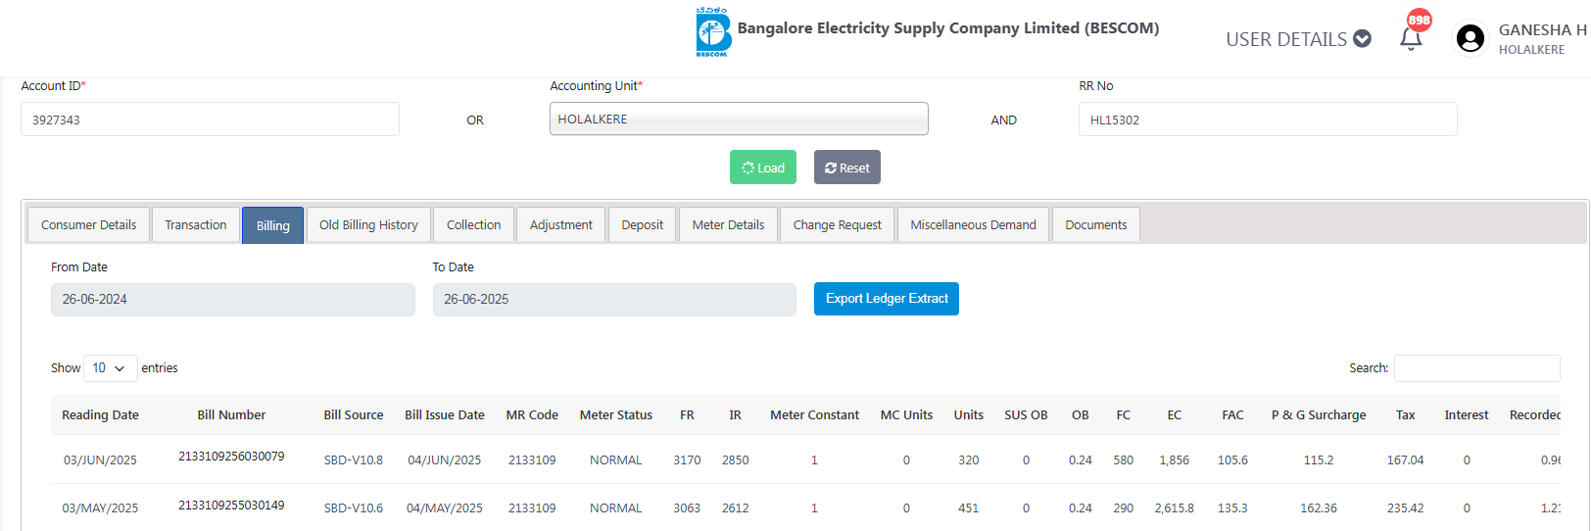Go to the Deposit tab
1591x531 pixels.
(x=643, y=225)
